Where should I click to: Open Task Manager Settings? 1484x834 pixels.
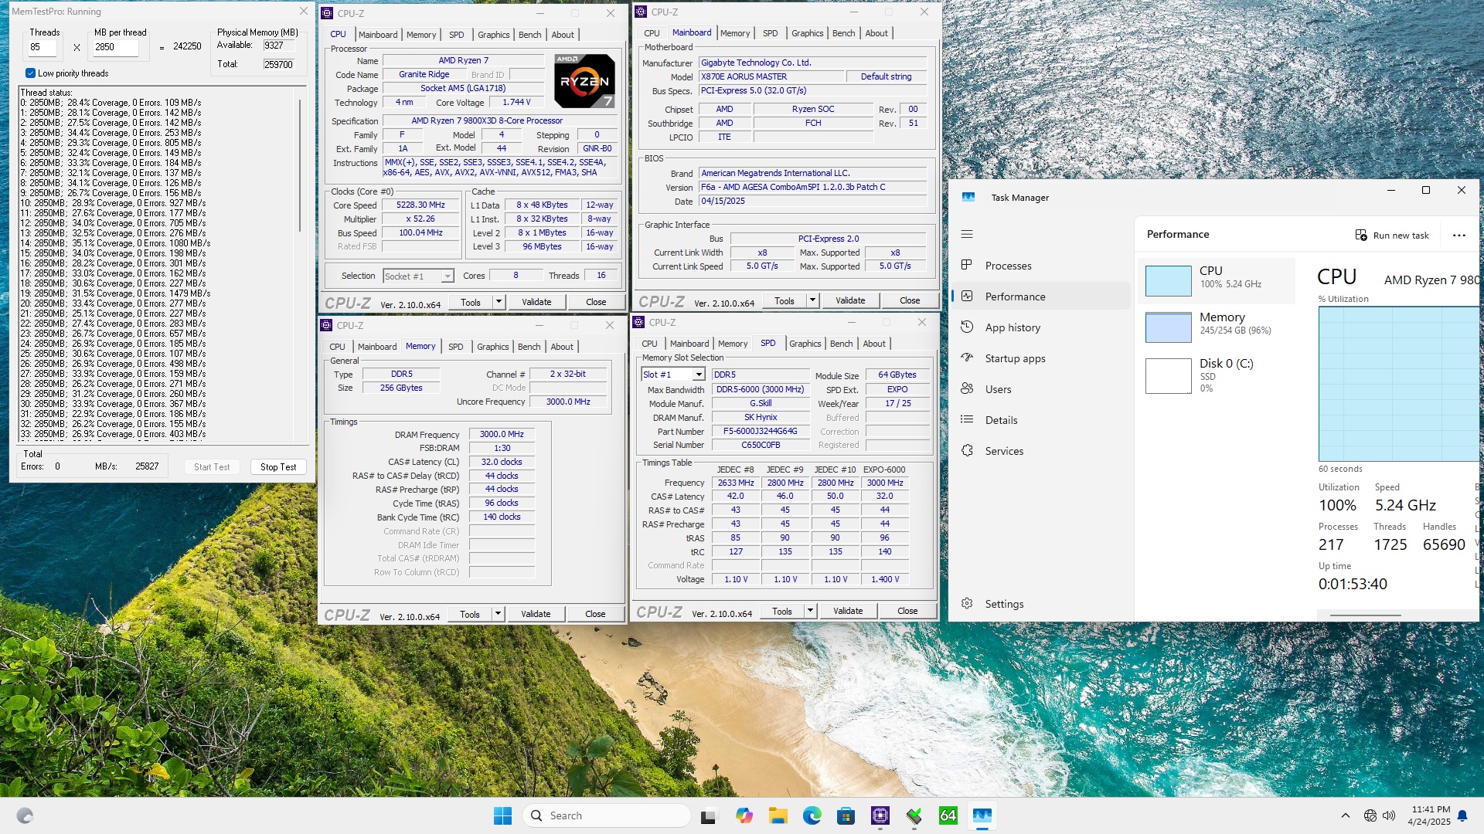point(1041,604)
